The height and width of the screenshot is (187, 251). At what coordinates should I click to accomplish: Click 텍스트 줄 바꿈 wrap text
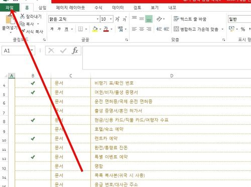click(x=190, y=19)
